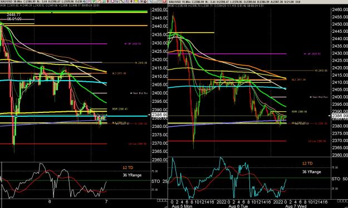
Task: Click 2410.00 on the right chart's price axis
Action: click(340, 82)
